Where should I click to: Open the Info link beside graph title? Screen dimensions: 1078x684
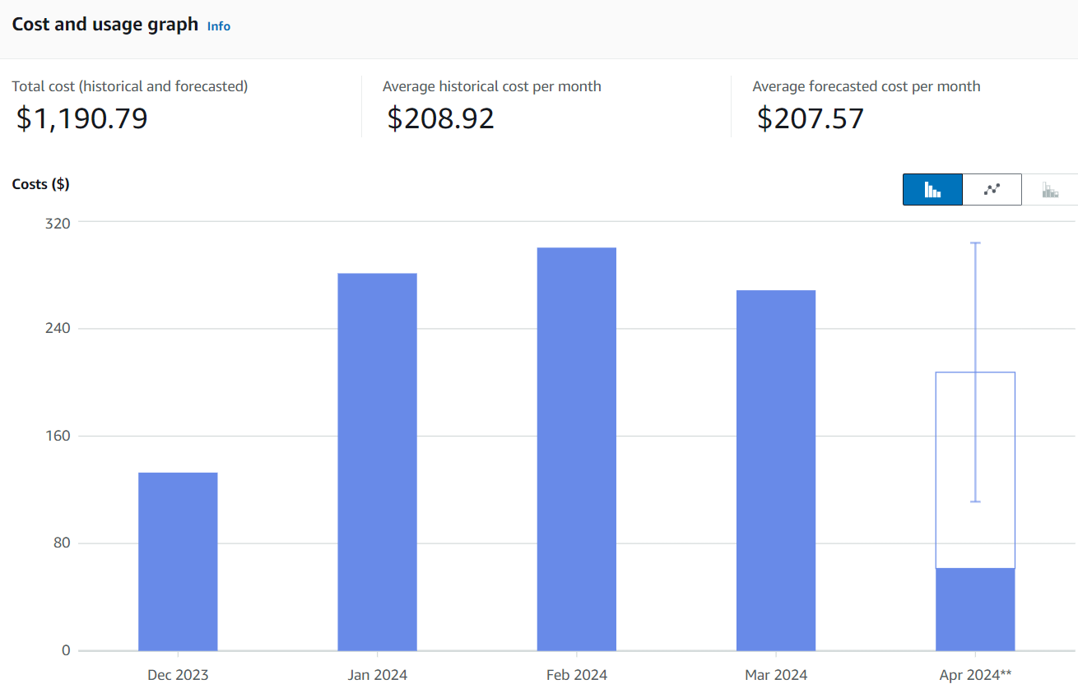click(x=219, y=26)
